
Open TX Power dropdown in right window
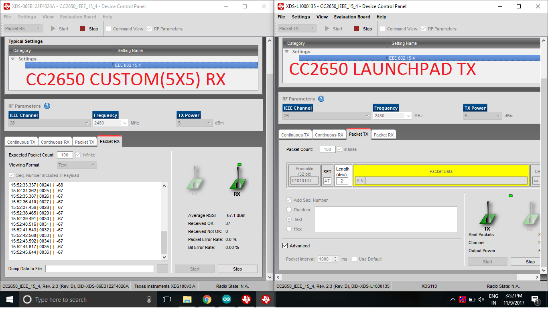coord(482,116)
